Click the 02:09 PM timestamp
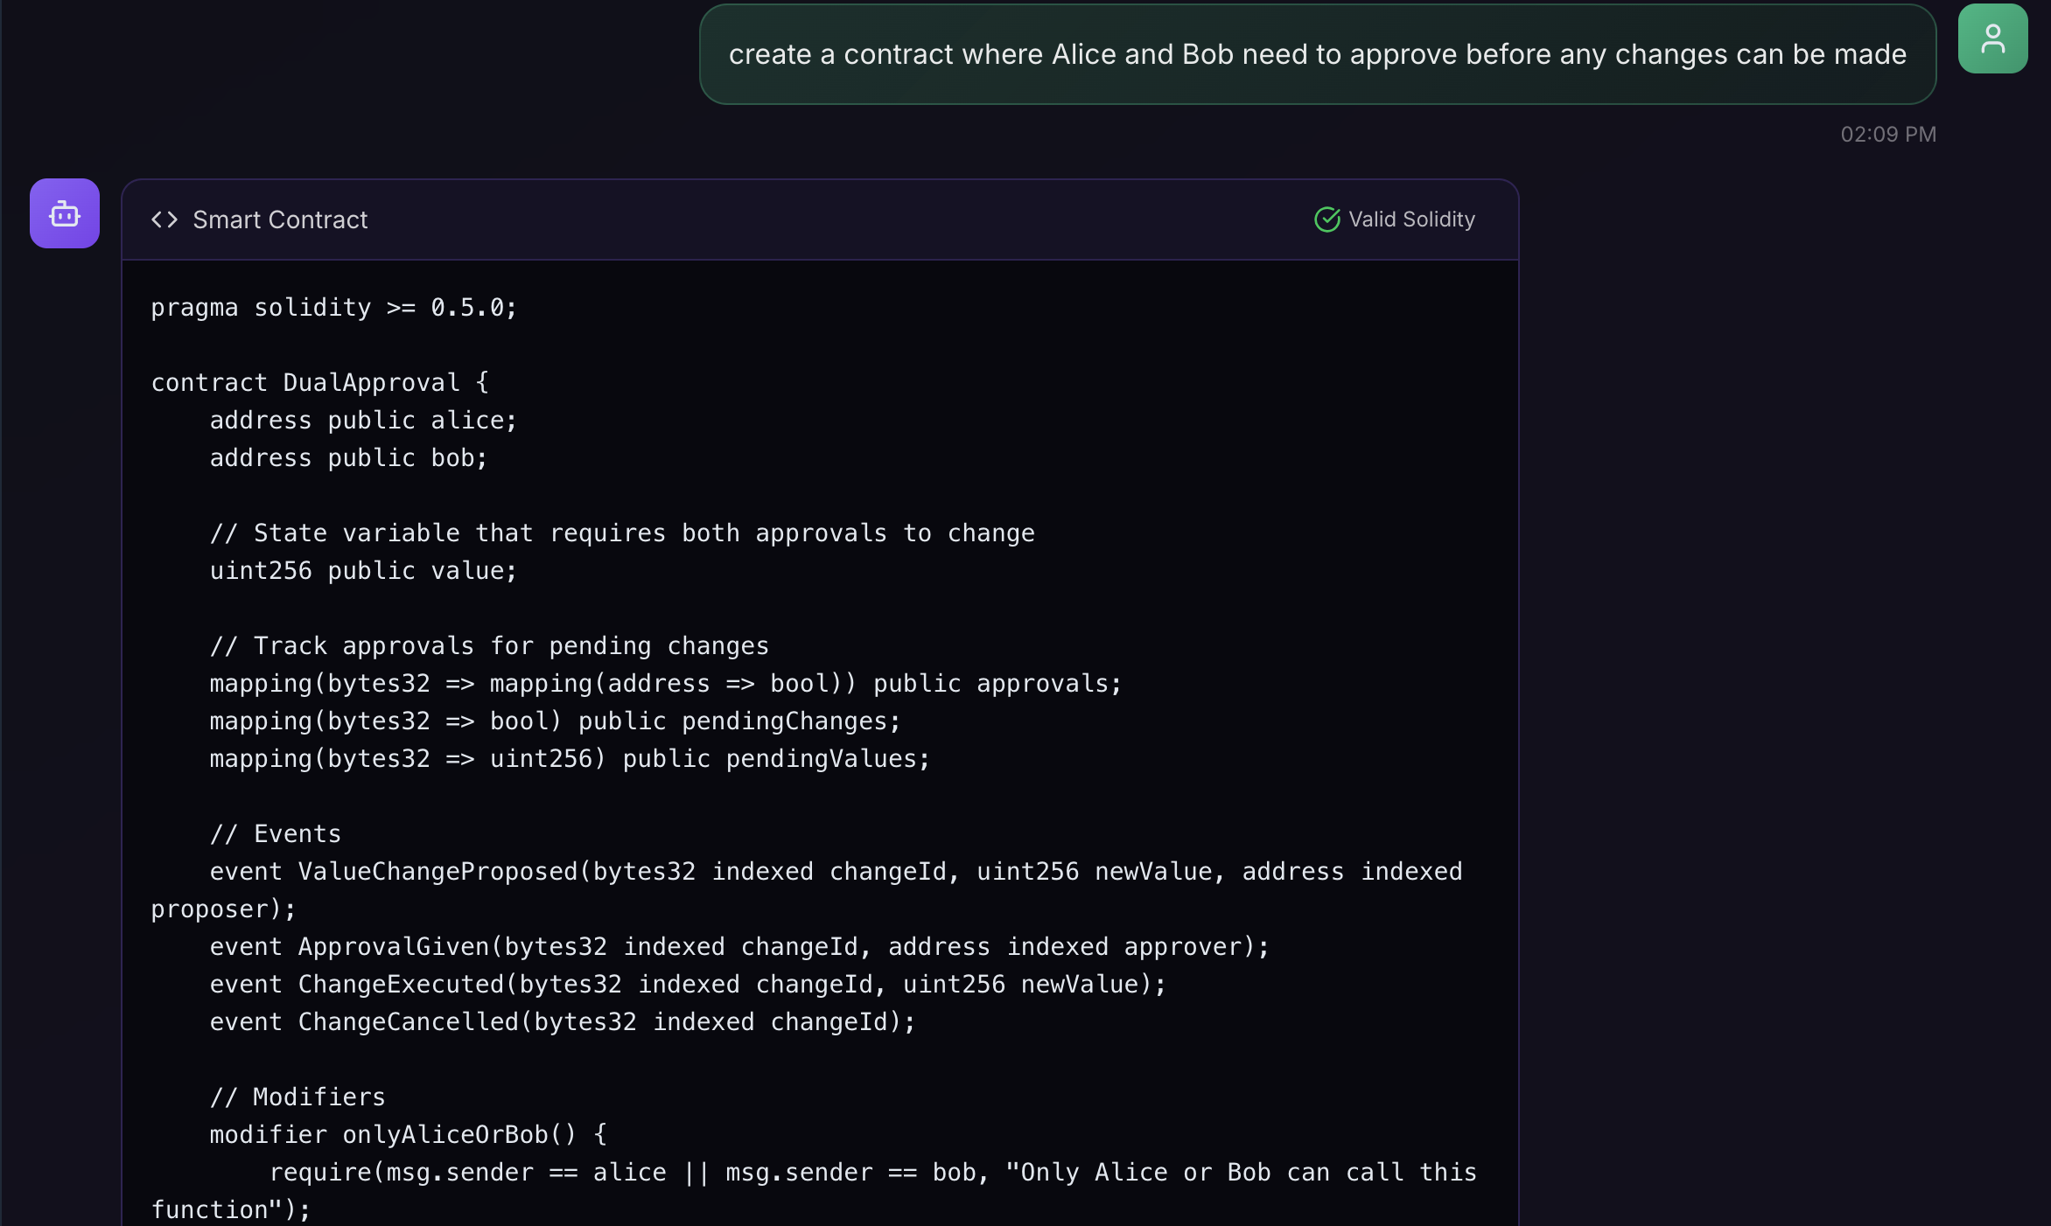 click(1888, 134)
